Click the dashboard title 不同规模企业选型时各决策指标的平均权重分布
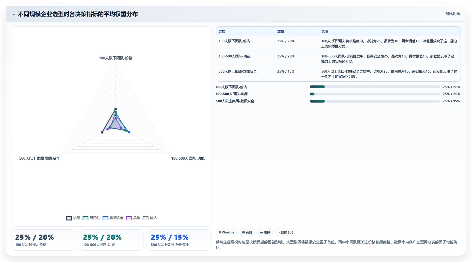 click(78, 14)
